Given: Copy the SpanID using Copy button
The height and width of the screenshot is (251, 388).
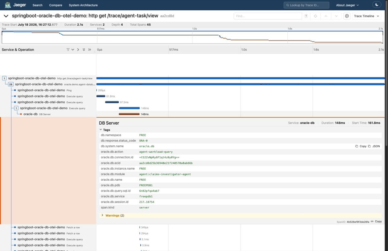Looking at the screenshot, I should coord(378,222).
